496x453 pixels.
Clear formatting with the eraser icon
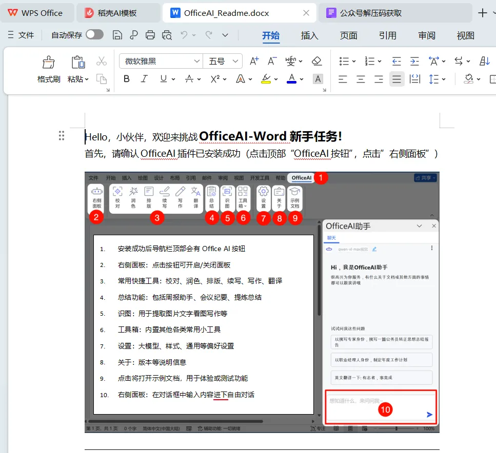(x=316, y=61)
